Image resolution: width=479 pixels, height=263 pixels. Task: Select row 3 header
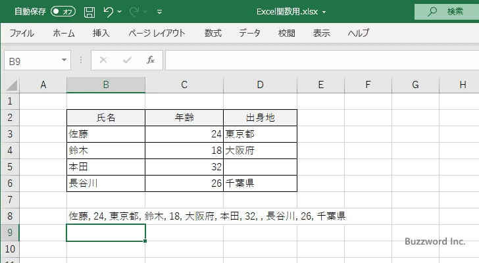(x=10, y=134)
